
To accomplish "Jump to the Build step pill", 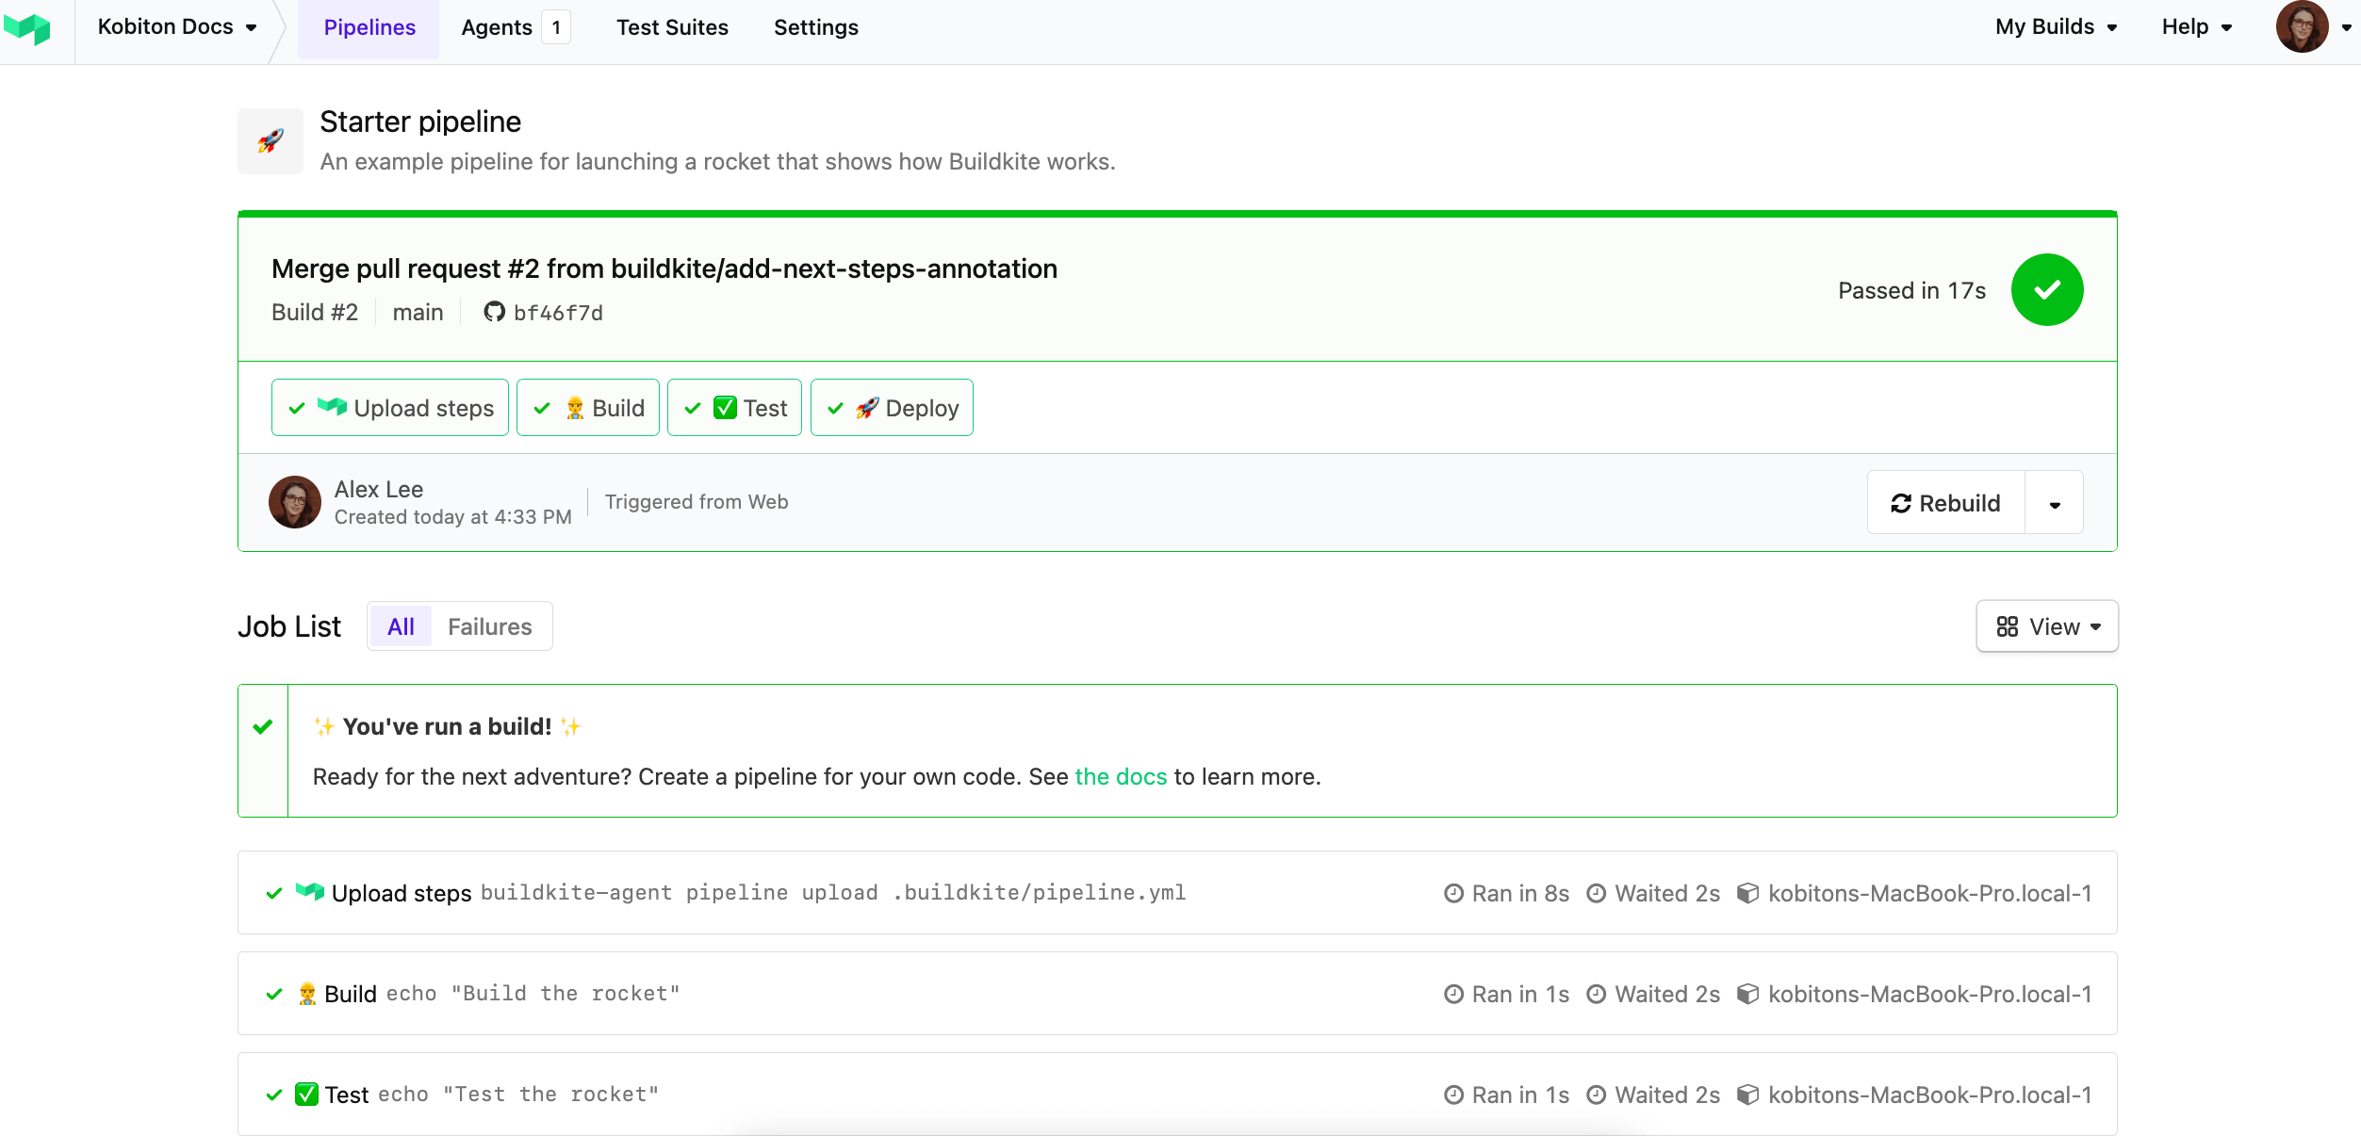I will pos(588,408).
